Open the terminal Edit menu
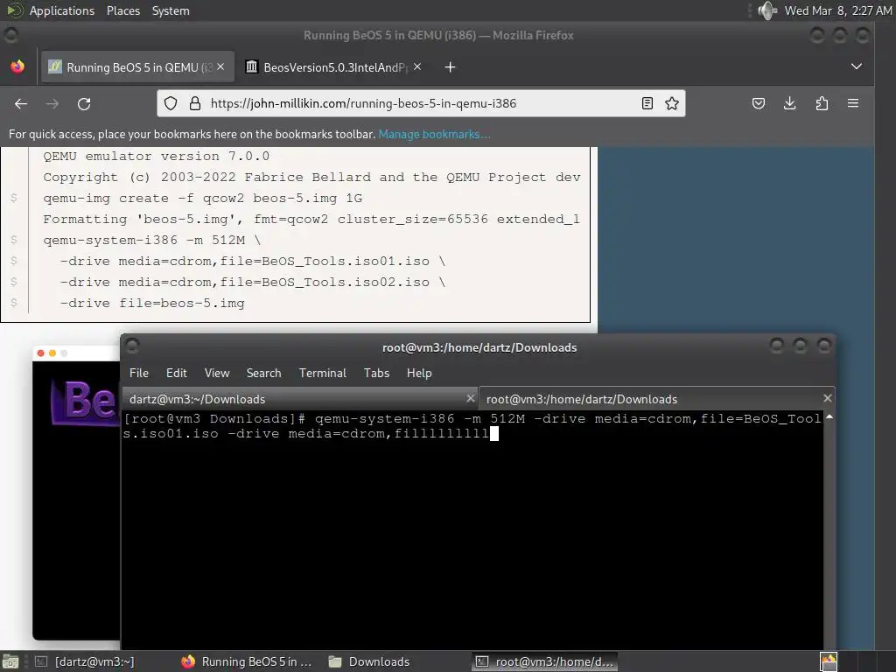896x672 pixels. (177, 373)
